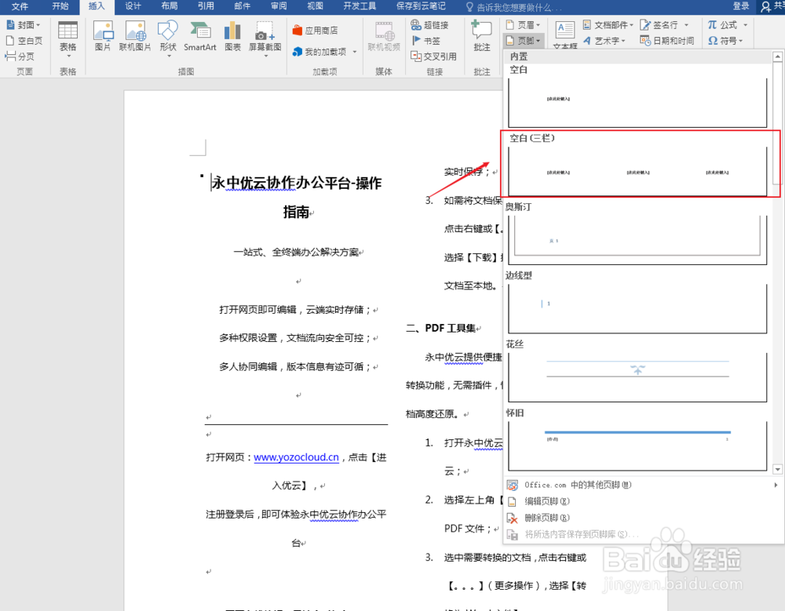The image size is (785, 611).
Task: Switch to the References (引用) tab
Action: click(206, 6)
